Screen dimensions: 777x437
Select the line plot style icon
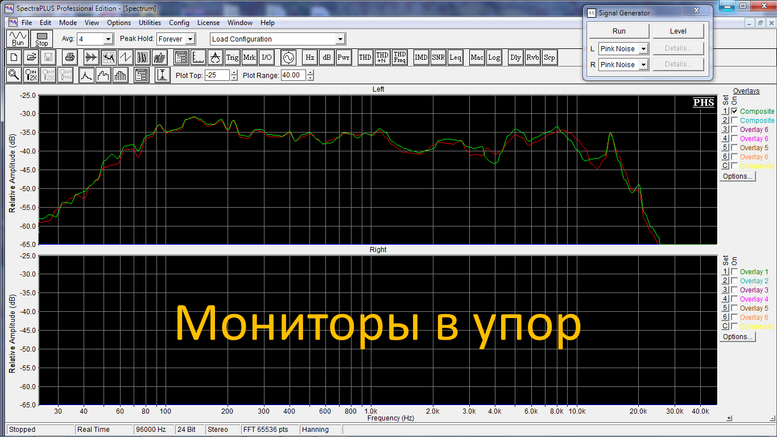[x=86, y=75]
